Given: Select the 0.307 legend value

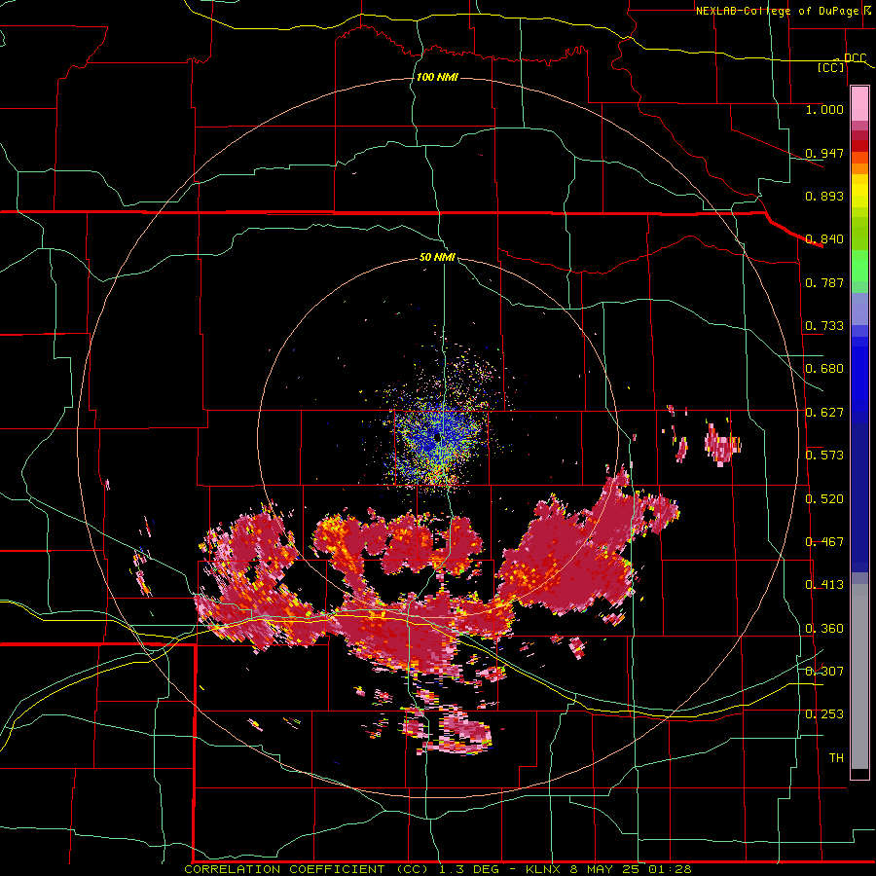Looking at the screenshot, I should [824, 672].
